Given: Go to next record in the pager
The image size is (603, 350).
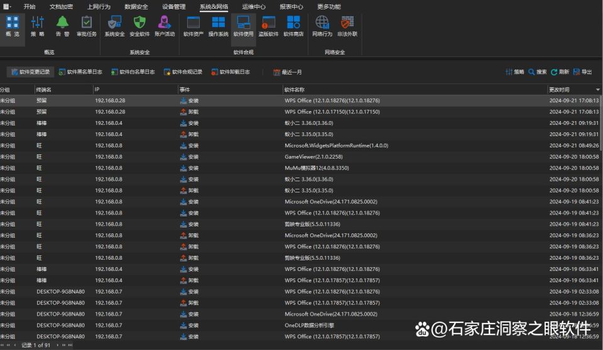Looking at the screenshot, I should [x=58, y=345].
